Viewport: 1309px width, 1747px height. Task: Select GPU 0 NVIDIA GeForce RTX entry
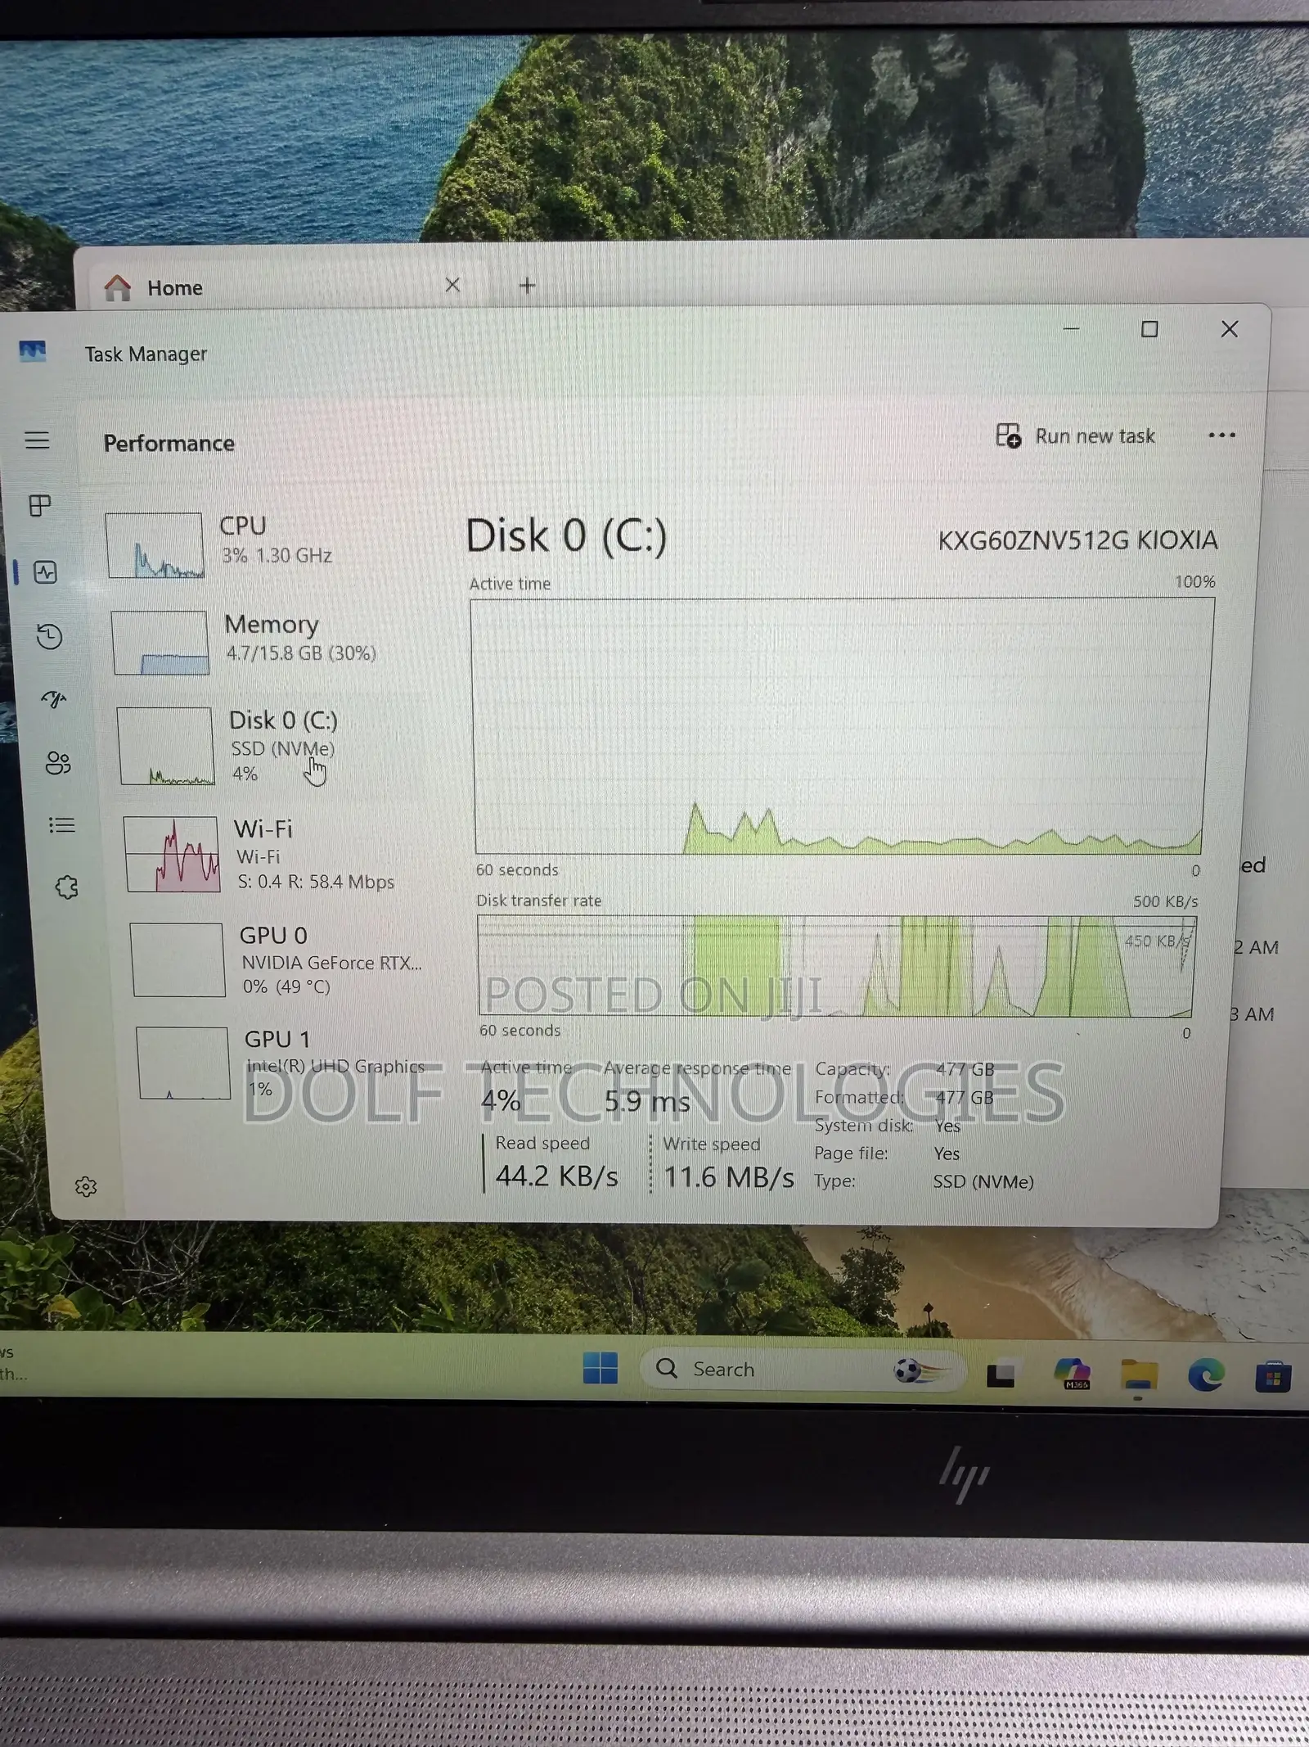(x=286, y=959)
